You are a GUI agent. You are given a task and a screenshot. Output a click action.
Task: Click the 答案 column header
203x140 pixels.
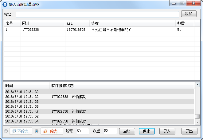[x=133, y=23]
